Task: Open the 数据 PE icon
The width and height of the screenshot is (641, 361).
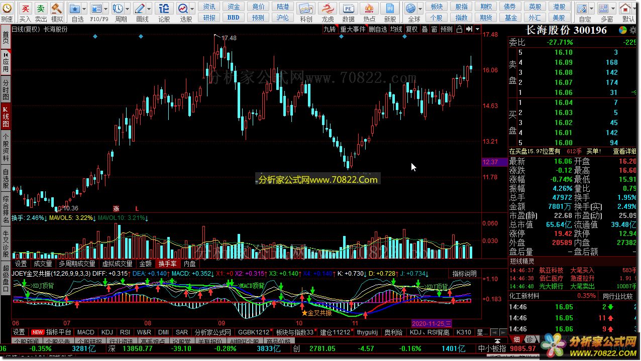Action: tap(348, 9)
